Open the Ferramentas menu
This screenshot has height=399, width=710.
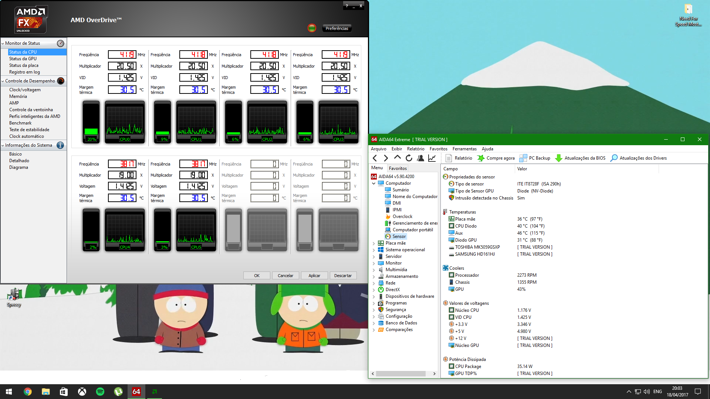464,149
